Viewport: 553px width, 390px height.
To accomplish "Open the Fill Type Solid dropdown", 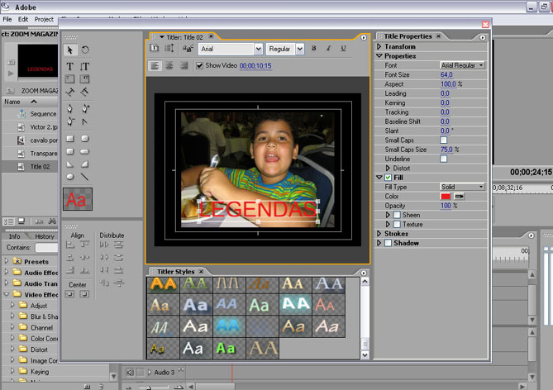I will pos(461,187).
